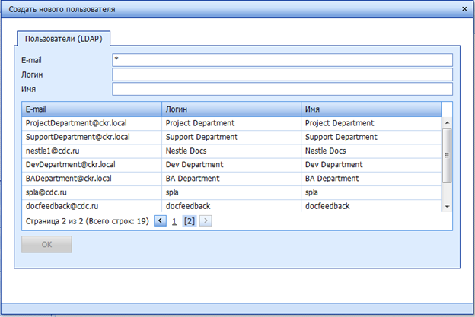Click the E-mail input field
This screenshot has width=475, height=317.
(282, 60)
